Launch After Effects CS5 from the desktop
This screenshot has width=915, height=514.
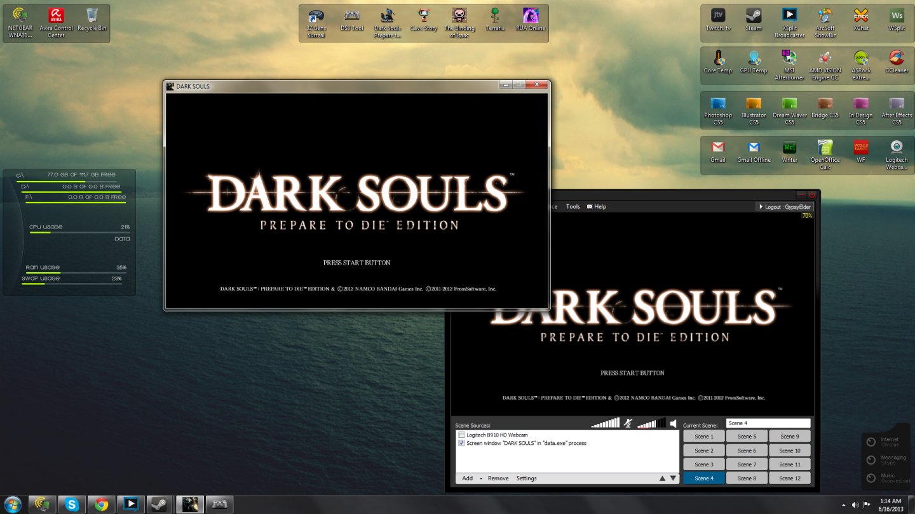pyautogui.click(x=897, y=110)
